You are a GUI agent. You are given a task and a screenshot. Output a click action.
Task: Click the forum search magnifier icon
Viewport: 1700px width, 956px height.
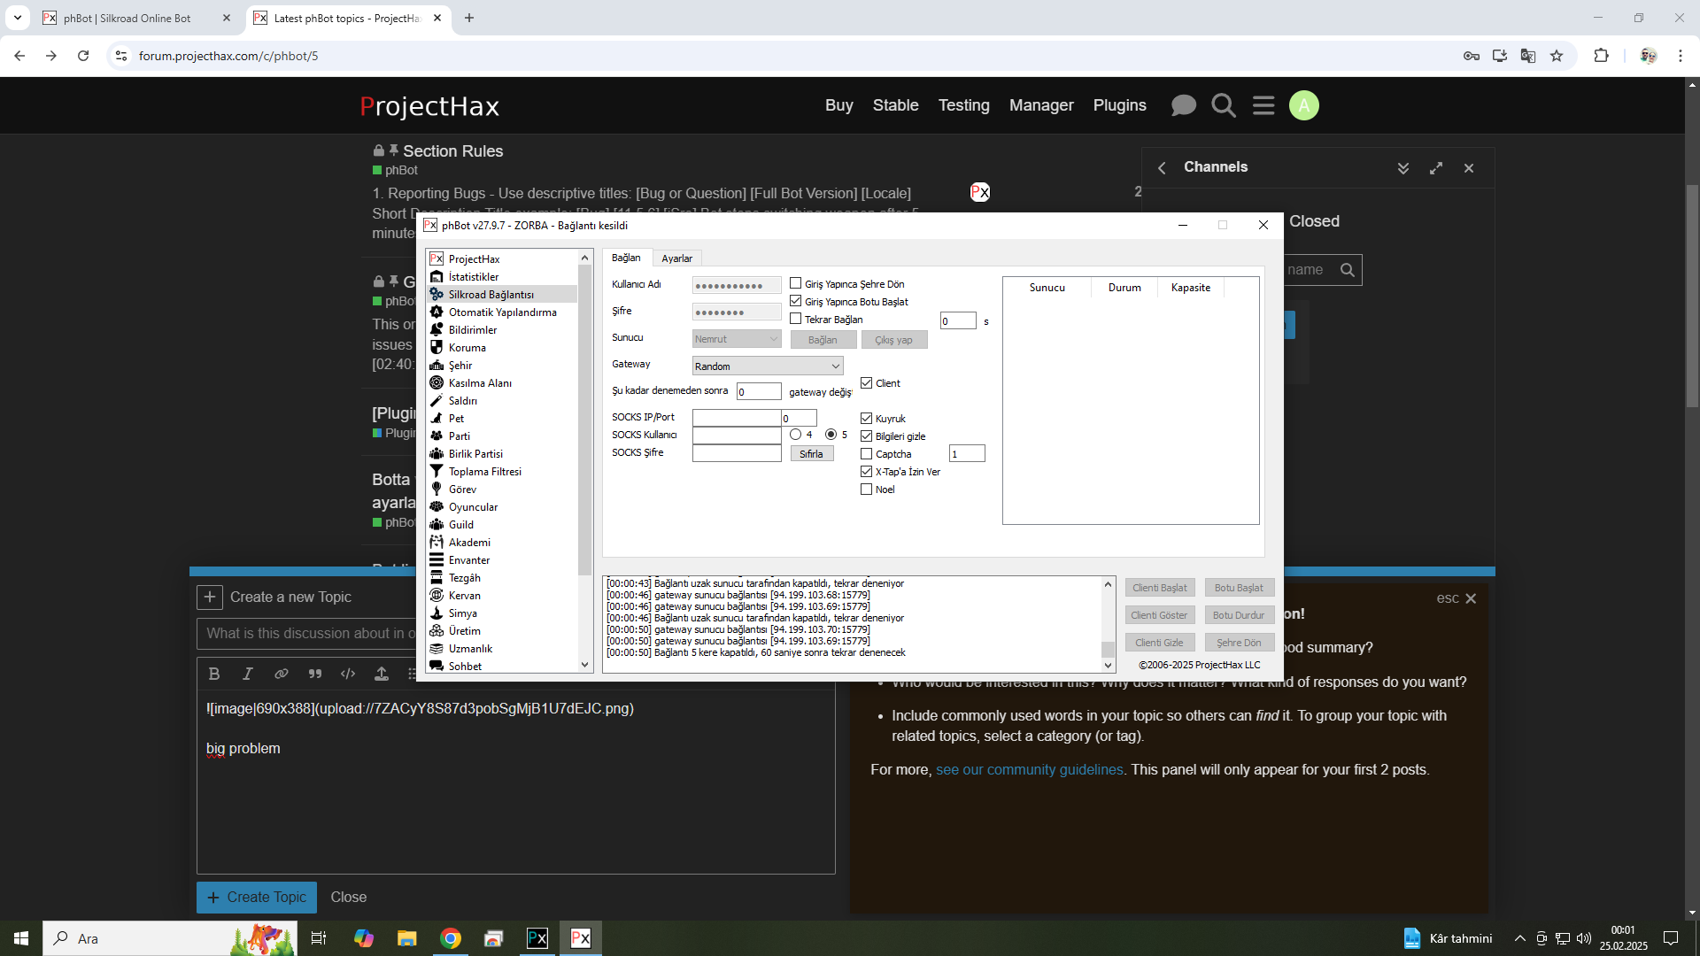[1224, 105]
